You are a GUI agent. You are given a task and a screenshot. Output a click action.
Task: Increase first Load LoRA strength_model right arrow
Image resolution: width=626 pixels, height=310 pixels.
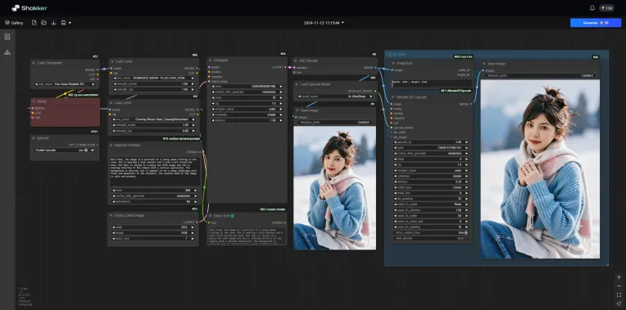coord(193,83)
